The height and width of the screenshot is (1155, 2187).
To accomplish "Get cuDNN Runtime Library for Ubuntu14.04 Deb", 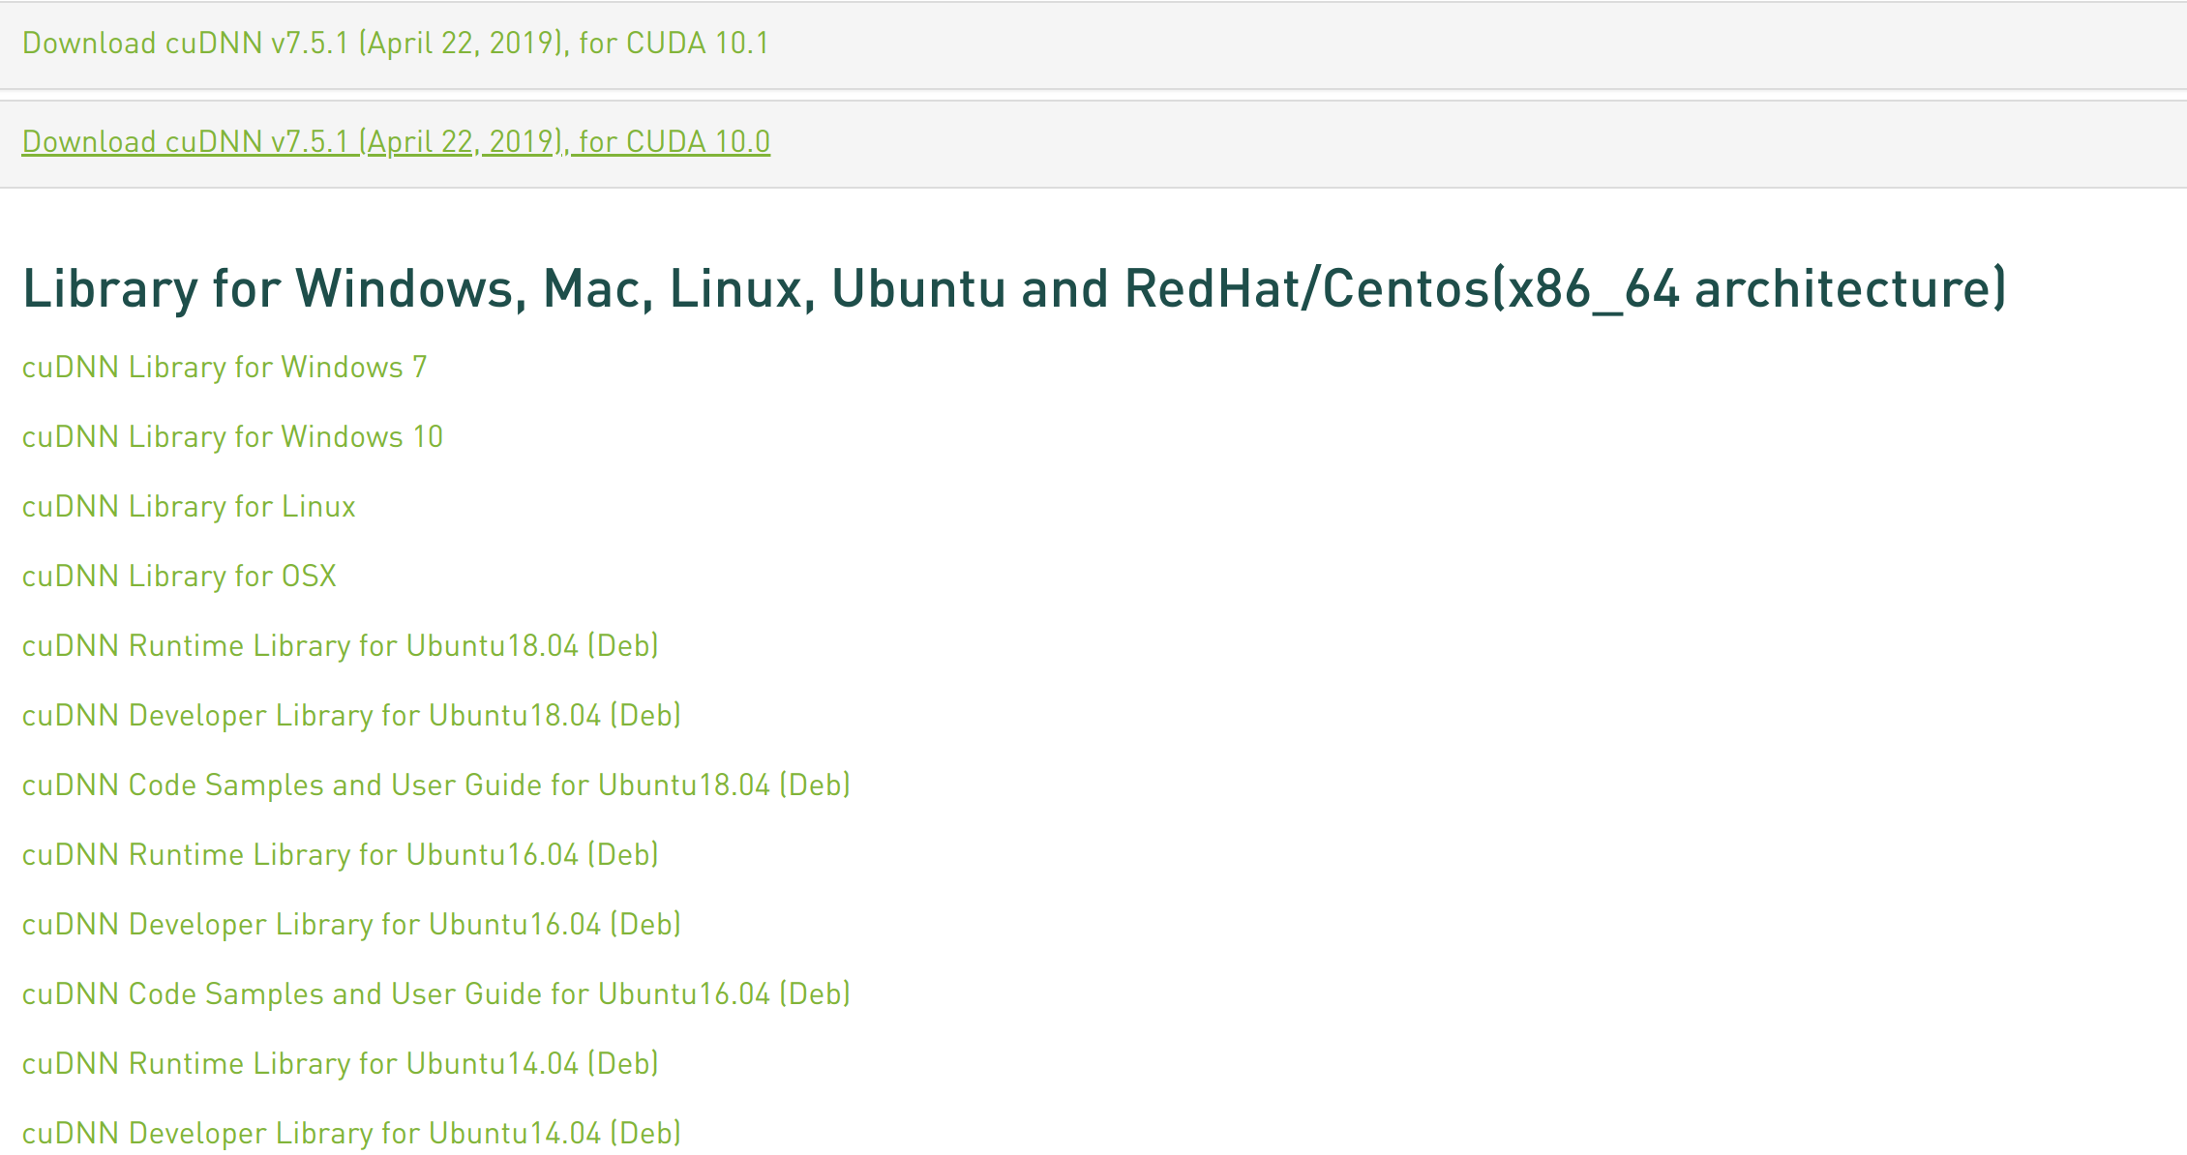I will [340, 1064].
